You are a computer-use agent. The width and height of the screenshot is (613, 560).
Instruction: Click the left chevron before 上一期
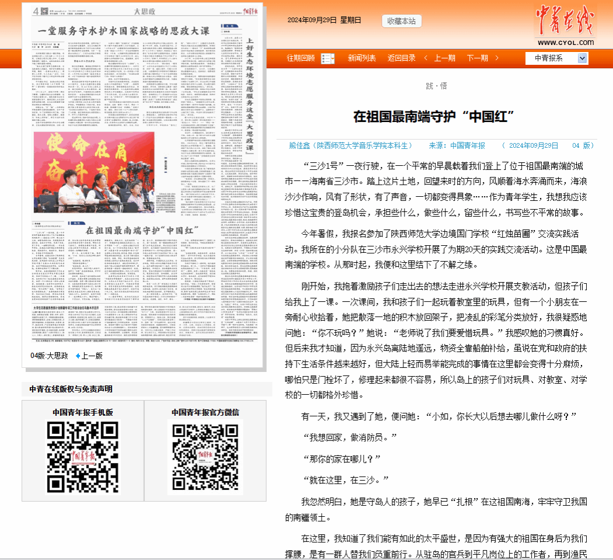click(x=426, y=58)
